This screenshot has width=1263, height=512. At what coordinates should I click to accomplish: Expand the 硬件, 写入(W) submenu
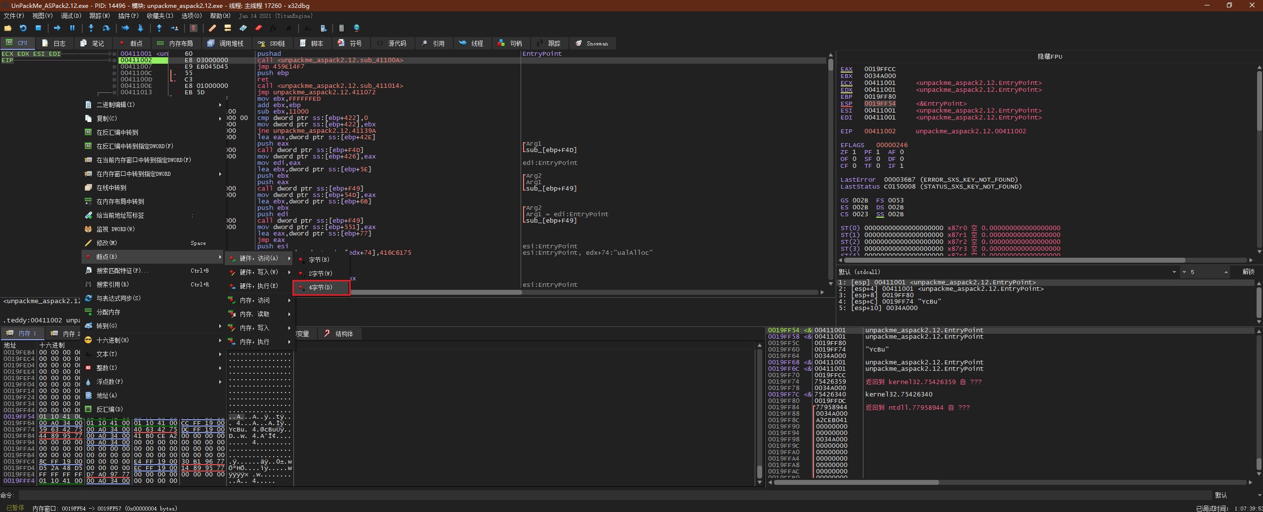coord(259,273)
